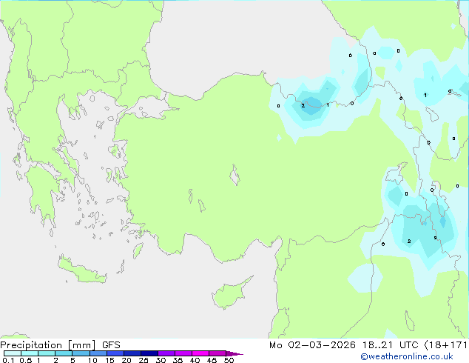469x363 pixels.
Task: Click the '(18+171' forecast offset text
Action: pyautogui.click(x=445, y=345)
